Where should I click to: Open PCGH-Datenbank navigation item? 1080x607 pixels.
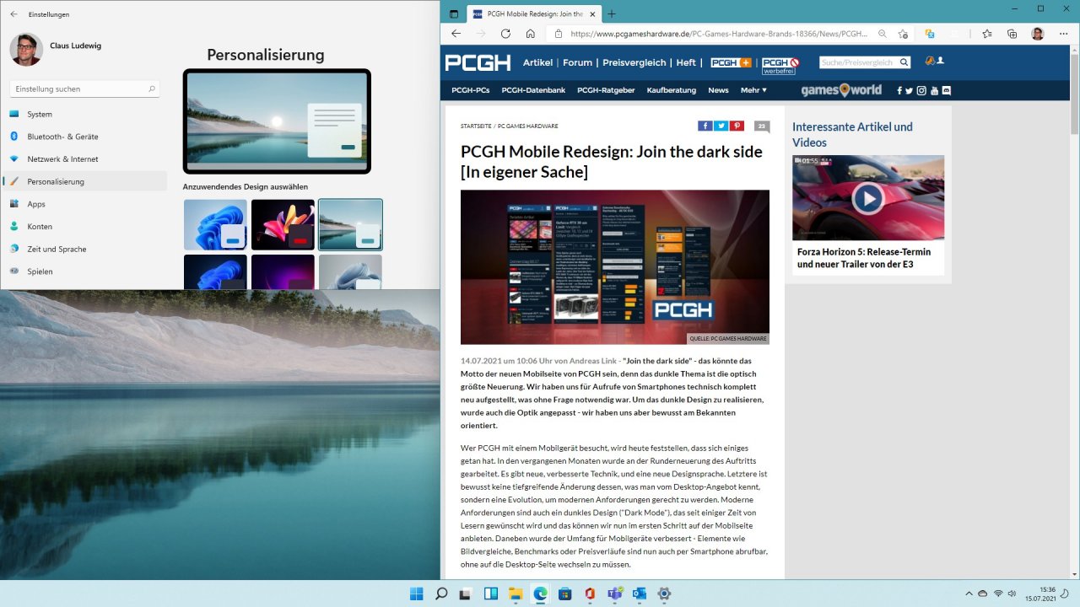coord(533,89)
